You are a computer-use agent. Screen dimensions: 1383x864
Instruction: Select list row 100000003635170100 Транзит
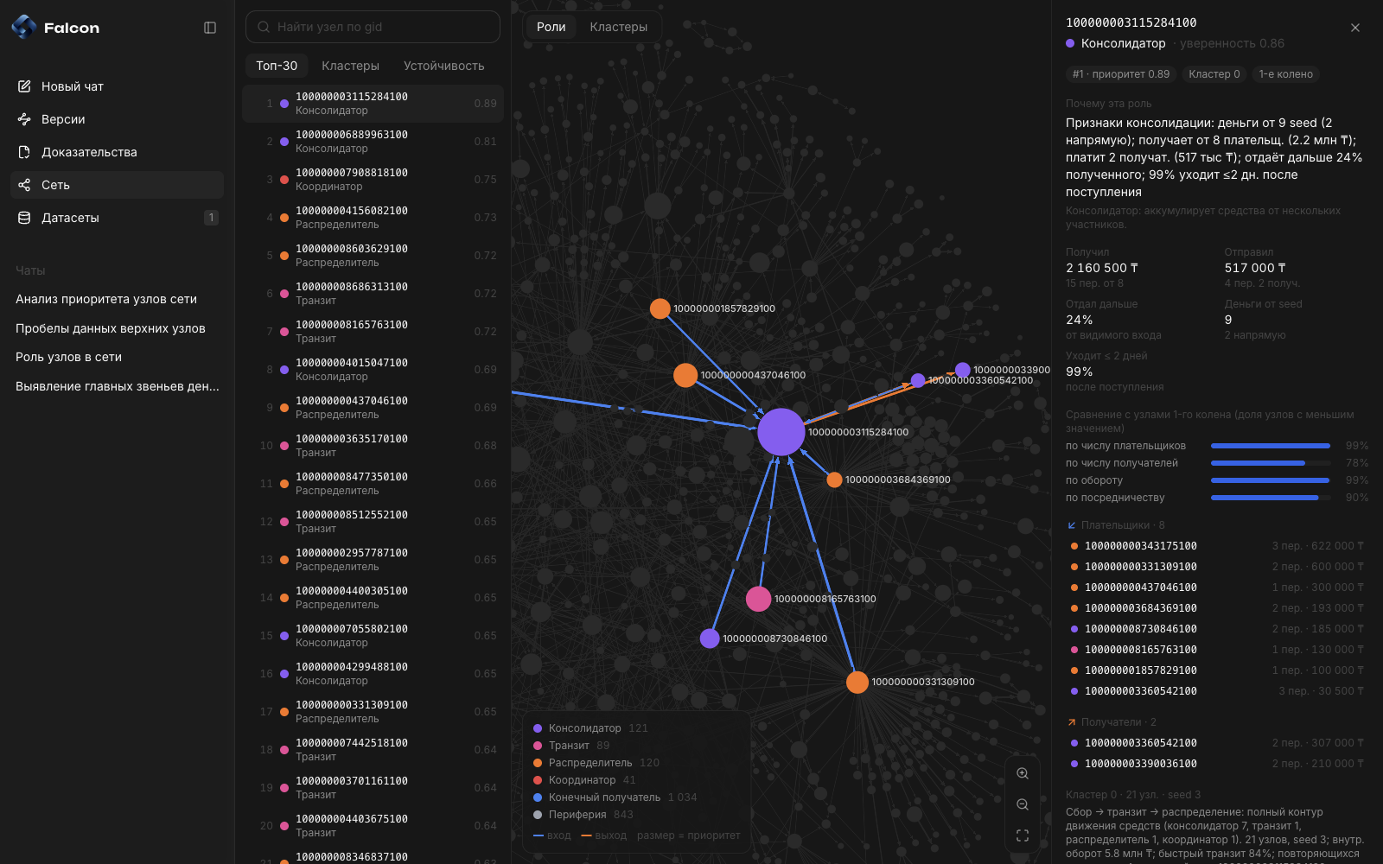tap(373, 446)
